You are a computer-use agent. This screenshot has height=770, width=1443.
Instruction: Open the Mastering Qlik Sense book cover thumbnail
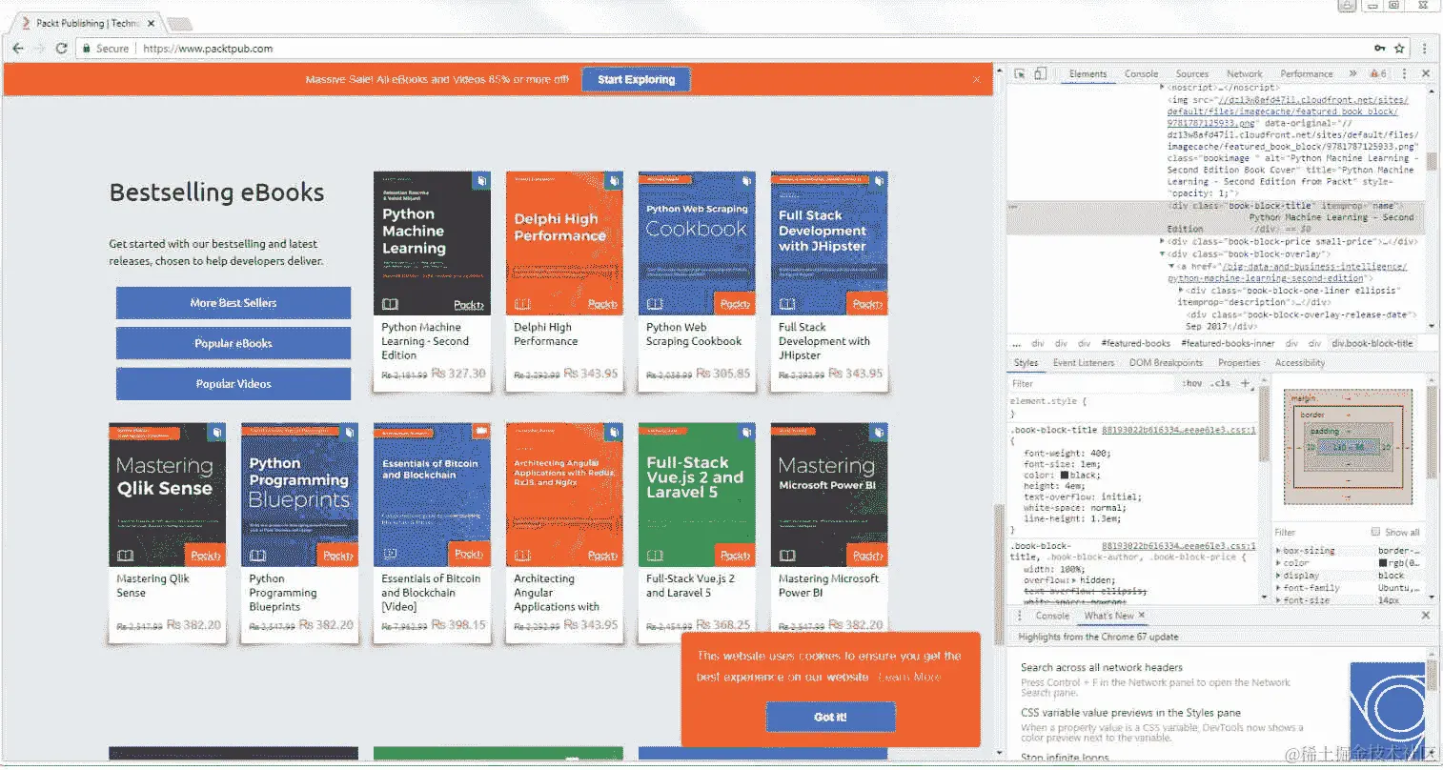[167, 495]
